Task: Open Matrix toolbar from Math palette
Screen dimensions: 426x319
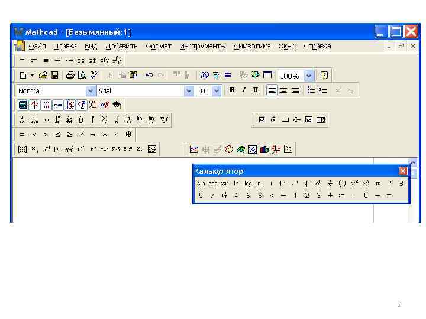Action: (46, 105)
